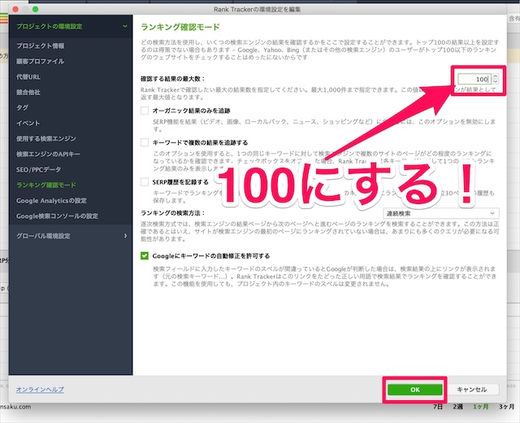Viewport: 520px width, 423px height.
Task: Select the 3ヶ月 range in the background window
Action: (506, 407)
